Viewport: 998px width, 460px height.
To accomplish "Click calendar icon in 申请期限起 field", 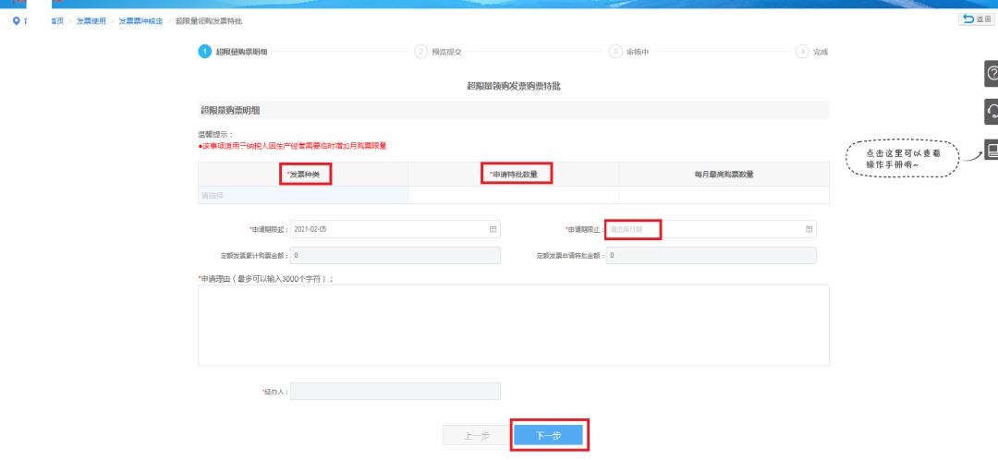I will 493,229.
